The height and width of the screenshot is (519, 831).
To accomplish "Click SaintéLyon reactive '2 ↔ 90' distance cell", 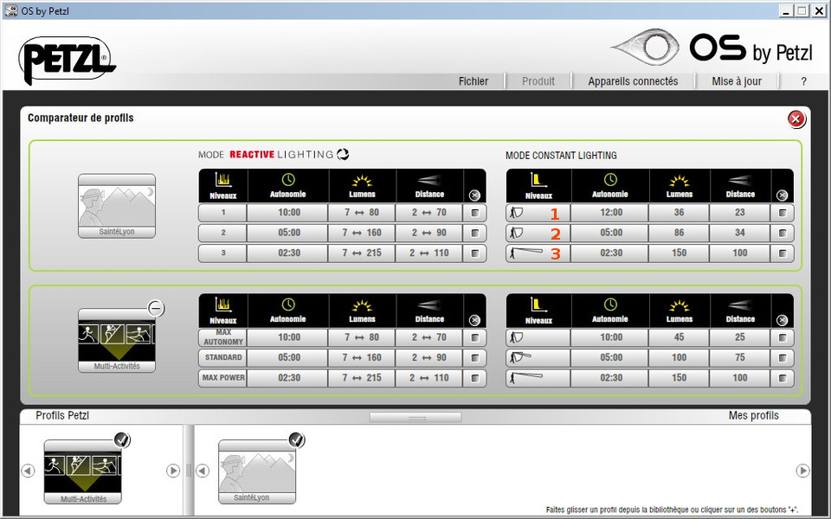I will [429, 233].
